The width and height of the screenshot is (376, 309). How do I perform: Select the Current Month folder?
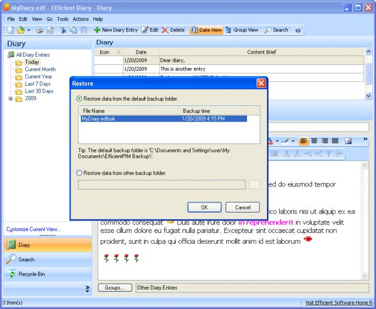(x=40, y=70)
